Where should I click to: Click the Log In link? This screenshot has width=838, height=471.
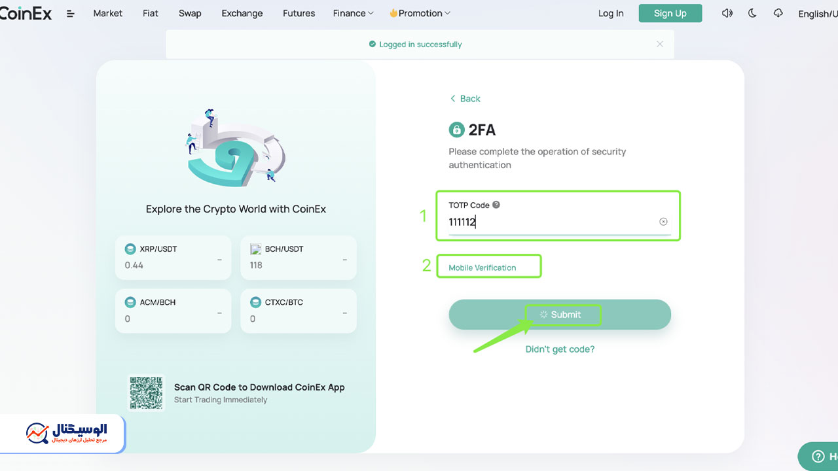(611, 13)
